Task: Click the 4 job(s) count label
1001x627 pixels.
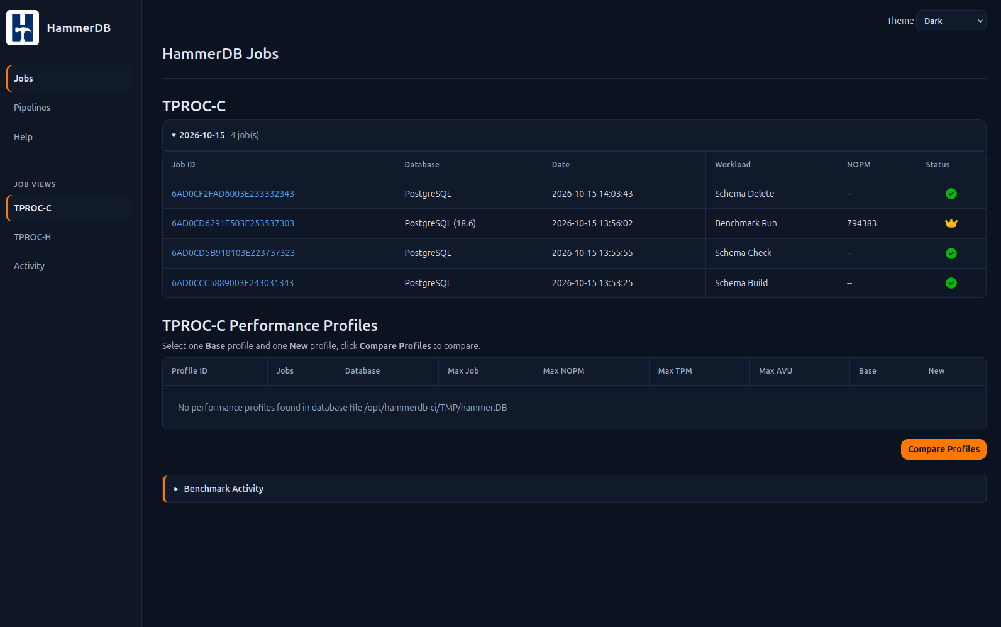Action: (x=245, y=135)
